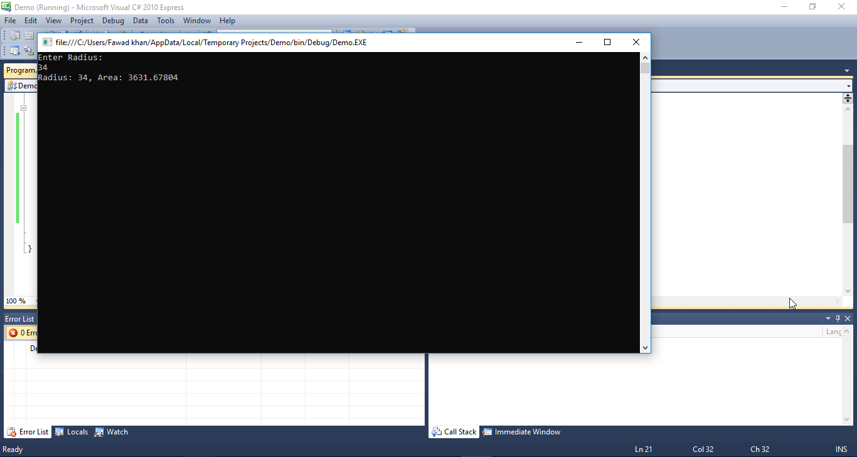Image resolution: width=857 pixels, height=457 pixels.
Task: Open the Debug menu
Action: (113, 21)
